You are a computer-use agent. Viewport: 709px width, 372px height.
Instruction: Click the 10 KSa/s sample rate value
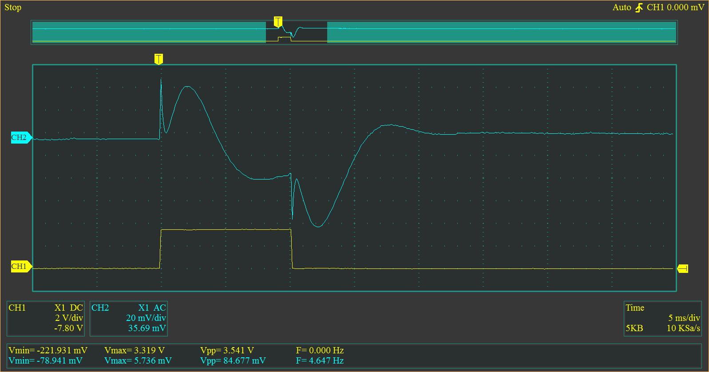coord(683,328)
